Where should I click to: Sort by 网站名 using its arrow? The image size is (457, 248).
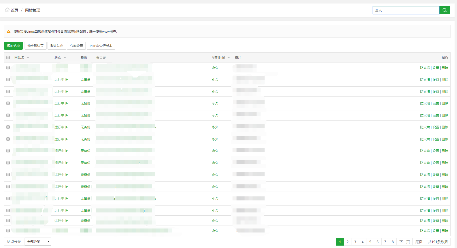28,57
